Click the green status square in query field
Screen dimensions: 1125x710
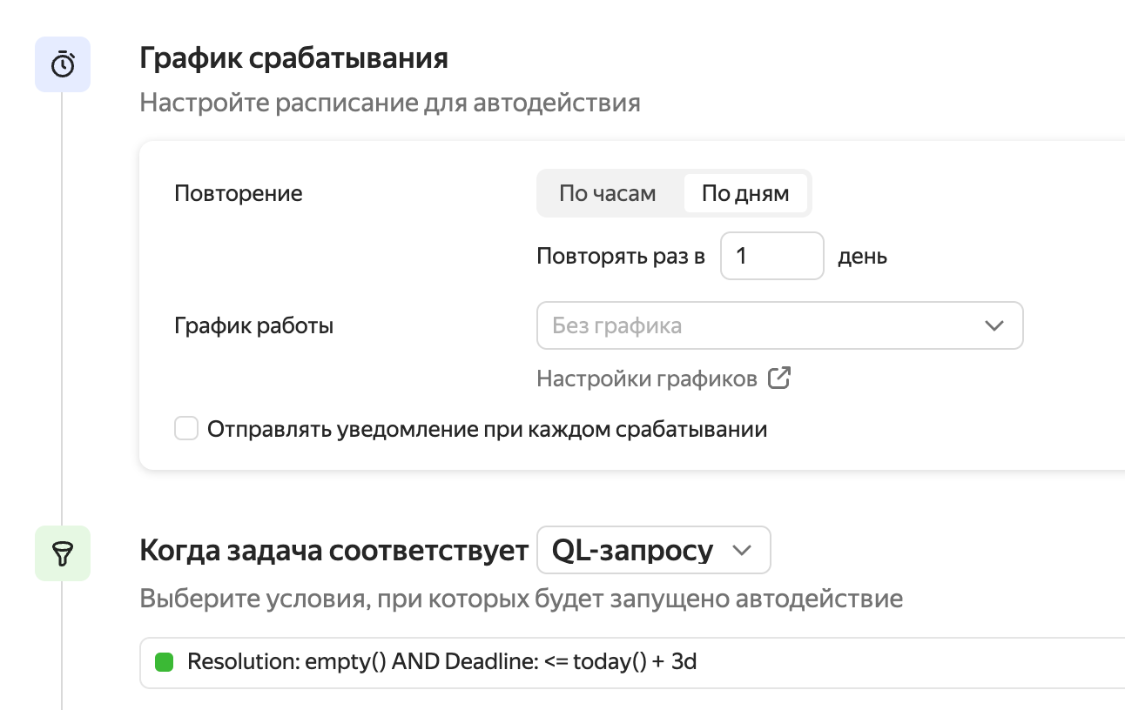click(x=164, y=662)
